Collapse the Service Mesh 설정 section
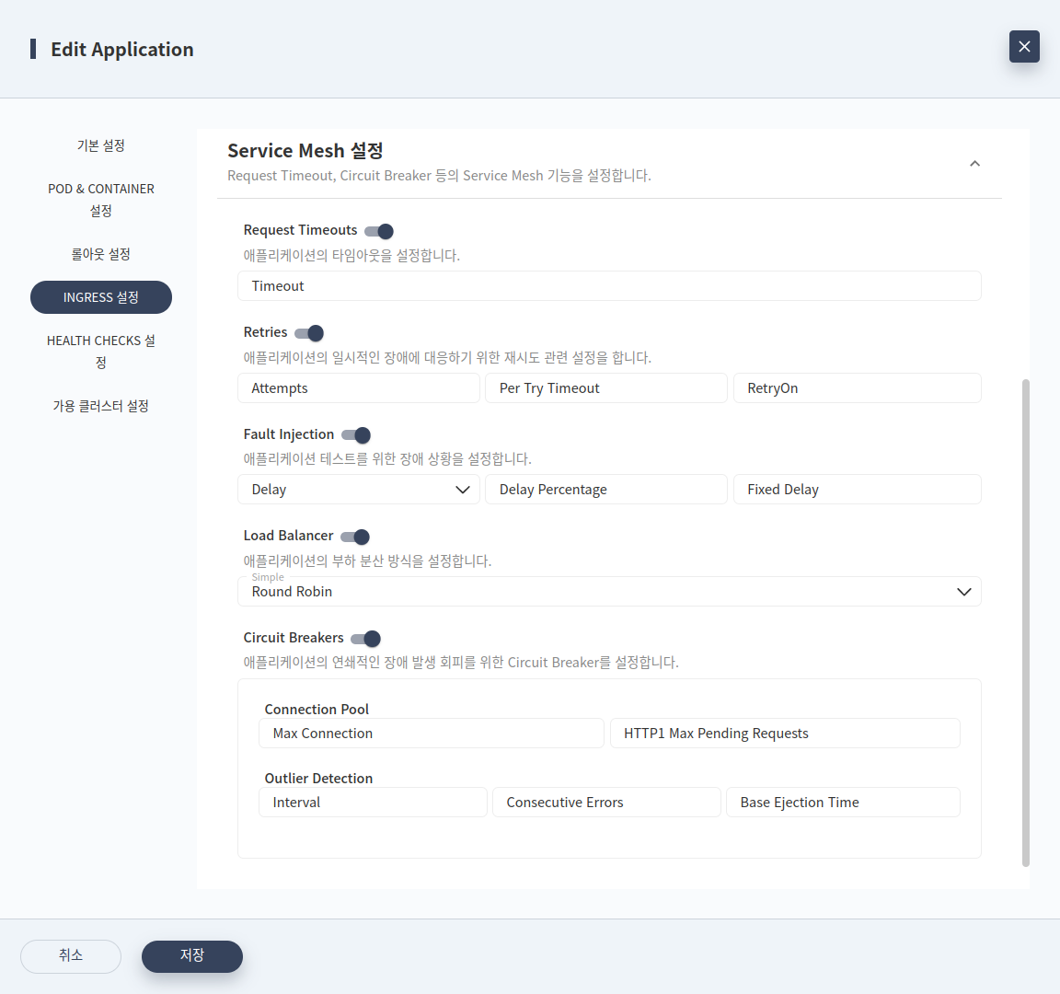 (974, 164)
